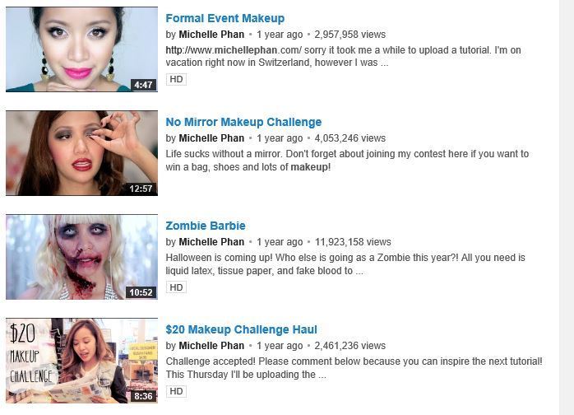Click the $20 Makeup Challenge thumbnail
Screen dimensions: 574x415
[x=81, y=361]
